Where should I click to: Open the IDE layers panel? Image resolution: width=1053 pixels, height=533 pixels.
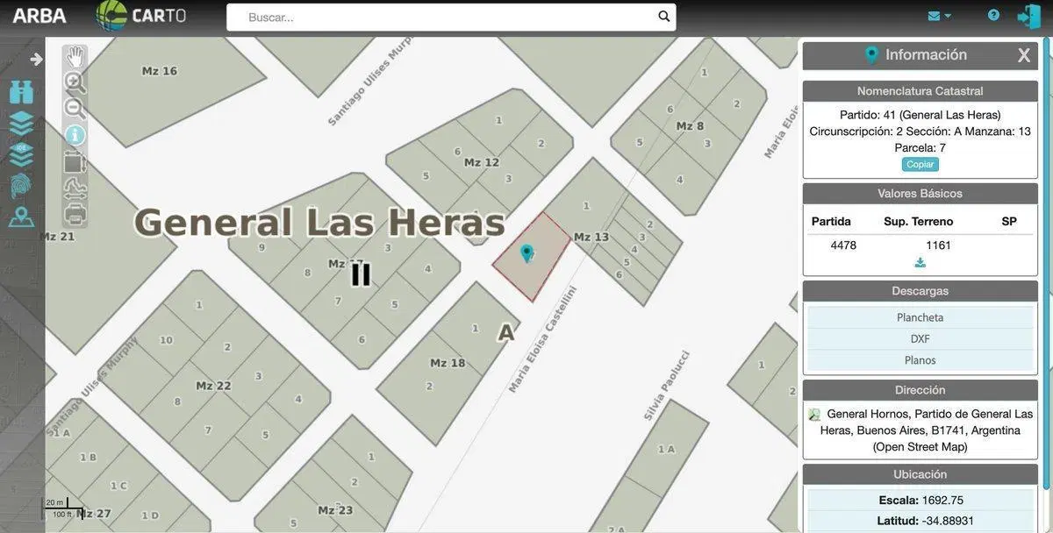(x=21, y=153)
